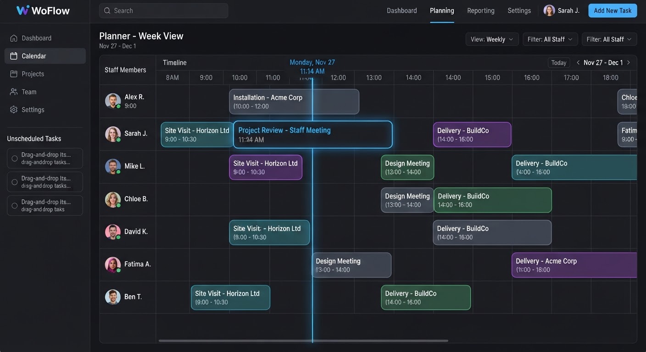The height and width of the screenshot is (352, 646).
Task: Select Chloe B.'s Delivery - BuildCo task
Action: coord(493,200)
